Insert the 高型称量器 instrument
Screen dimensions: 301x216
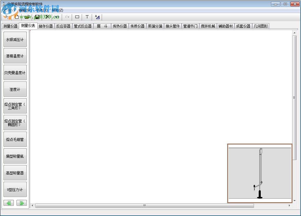[x=15, y=173]
